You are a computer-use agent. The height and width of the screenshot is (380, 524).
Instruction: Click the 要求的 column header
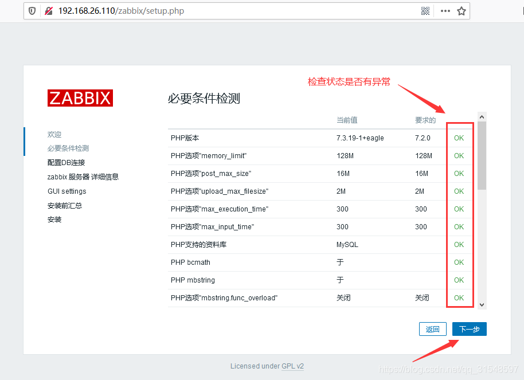tap(425, 120)
